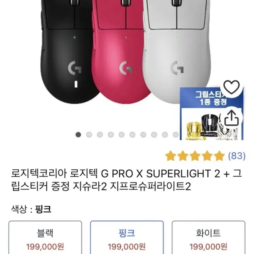Open the 83 reviews link
This screenshot has height=254, width=254.
(237, 156)
